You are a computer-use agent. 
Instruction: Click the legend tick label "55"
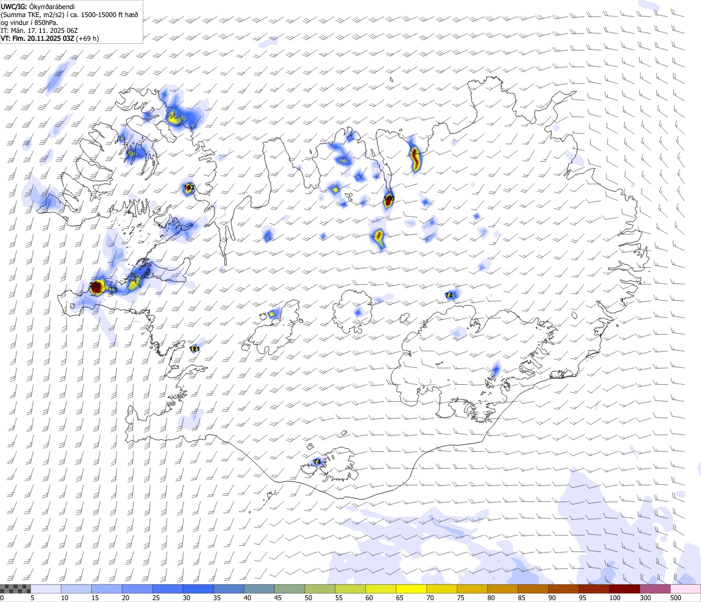coord(339,598)
